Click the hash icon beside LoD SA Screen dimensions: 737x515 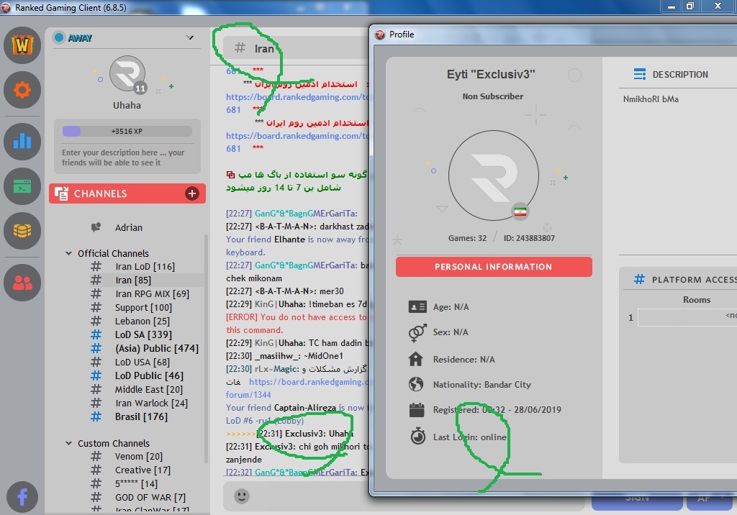pyautogui.click(x=96, y=334)
